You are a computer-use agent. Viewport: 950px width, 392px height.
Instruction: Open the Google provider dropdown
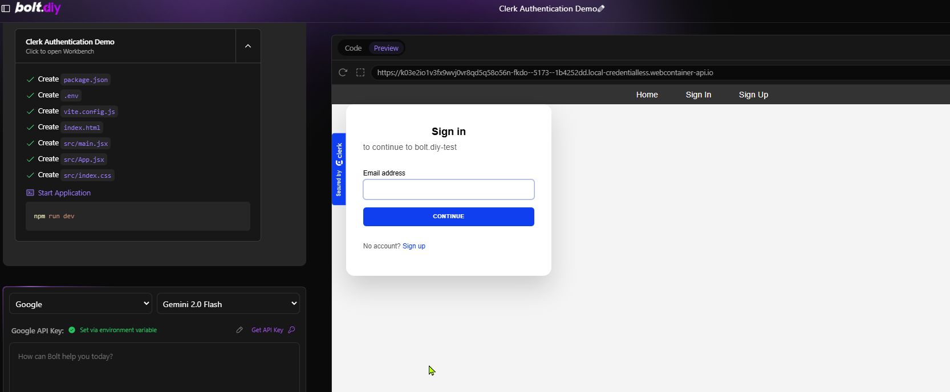[x=80, y=304]
